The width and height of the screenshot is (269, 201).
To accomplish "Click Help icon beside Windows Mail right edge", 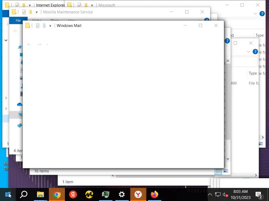I will tap(227, 41).
